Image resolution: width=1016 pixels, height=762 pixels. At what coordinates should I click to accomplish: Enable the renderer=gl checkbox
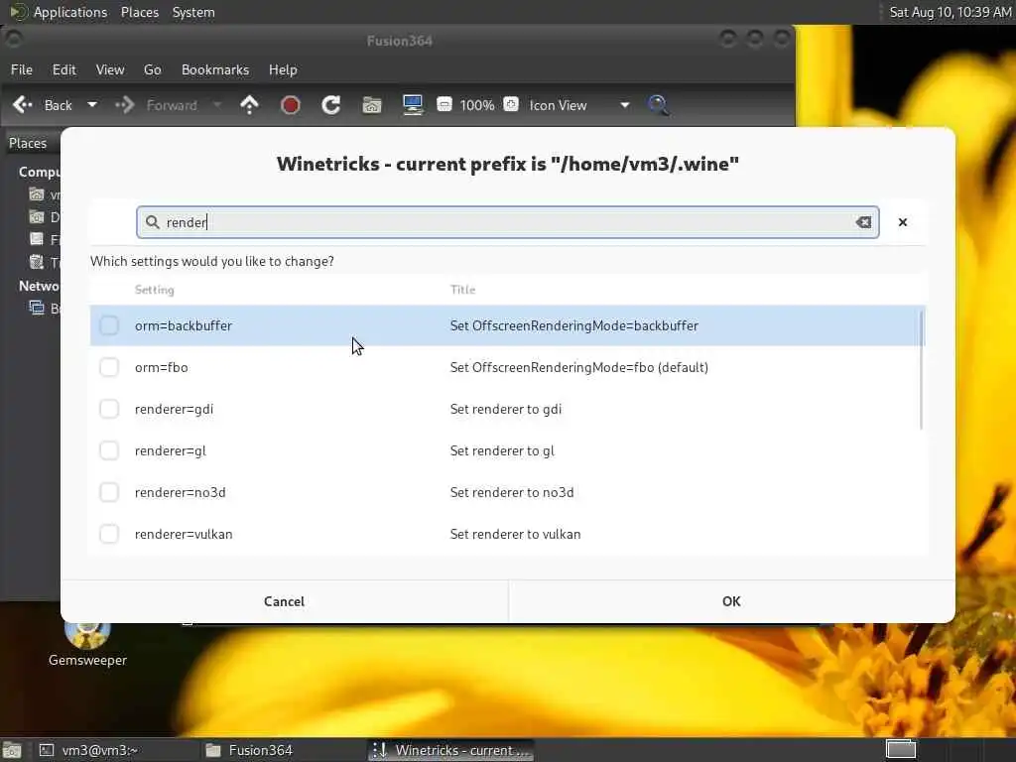point(109,450)
